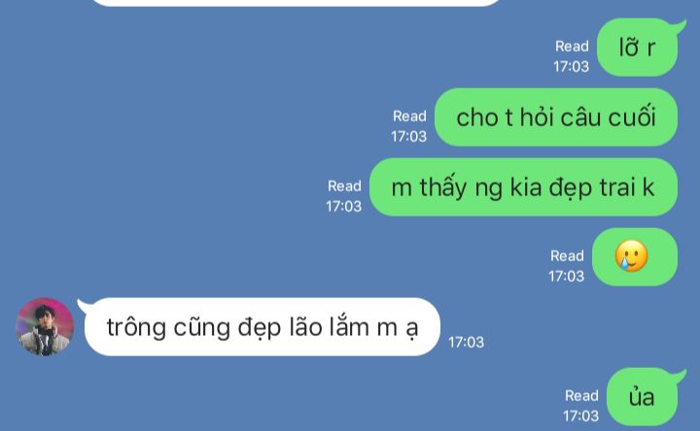700x431 pixels.
Task: Click the 17:03 timestamp beside the emoji message
Action: coord(566,277)
